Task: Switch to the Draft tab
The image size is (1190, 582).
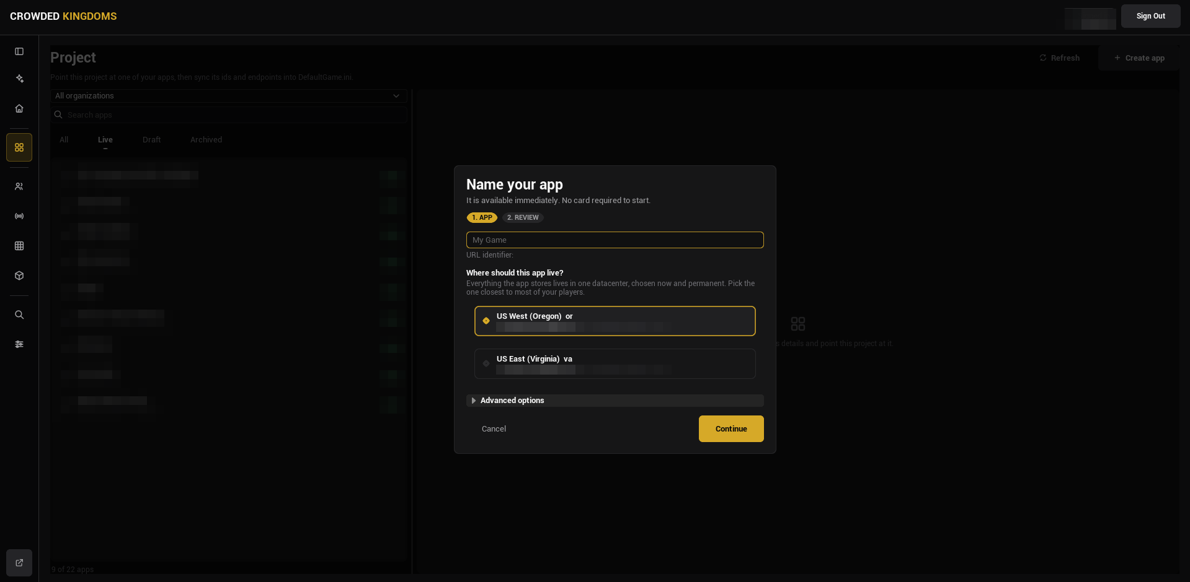Action: click(x=151, y=140)
